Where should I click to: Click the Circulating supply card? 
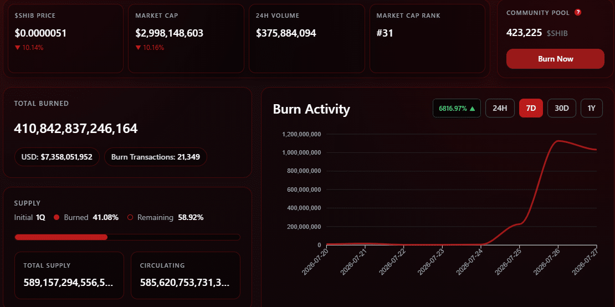pyautogui.click(x=185, y=275)
